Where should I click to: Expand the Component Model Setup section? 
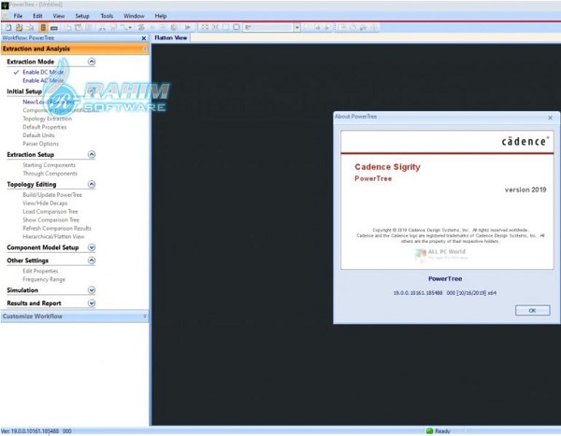click(x=92, y=247)
